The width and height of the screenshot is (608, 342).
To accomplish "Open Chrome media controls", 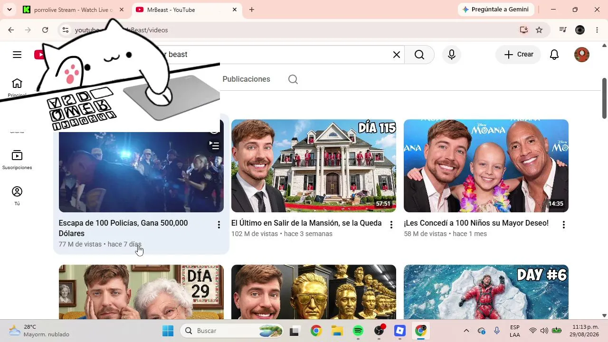I will click(x=563, y=30).
